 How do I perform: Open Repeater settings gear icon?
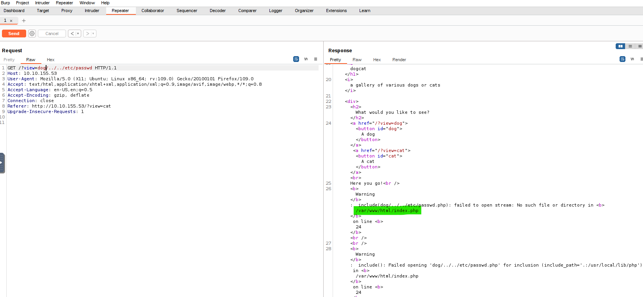point(32,34)
